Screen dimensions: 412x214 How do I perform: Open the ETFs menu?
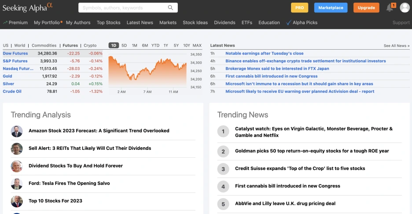click(x=247, y=22)
